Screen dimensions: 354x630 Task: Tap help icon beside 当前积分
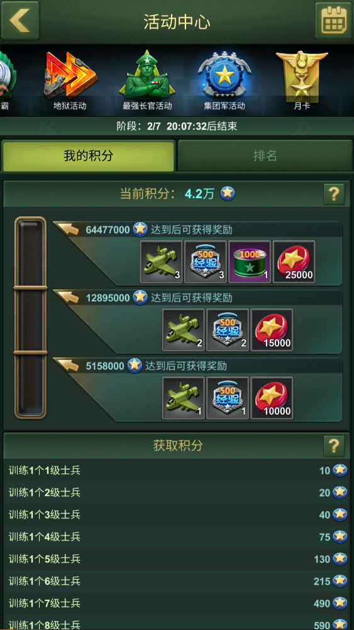point(334,194)
